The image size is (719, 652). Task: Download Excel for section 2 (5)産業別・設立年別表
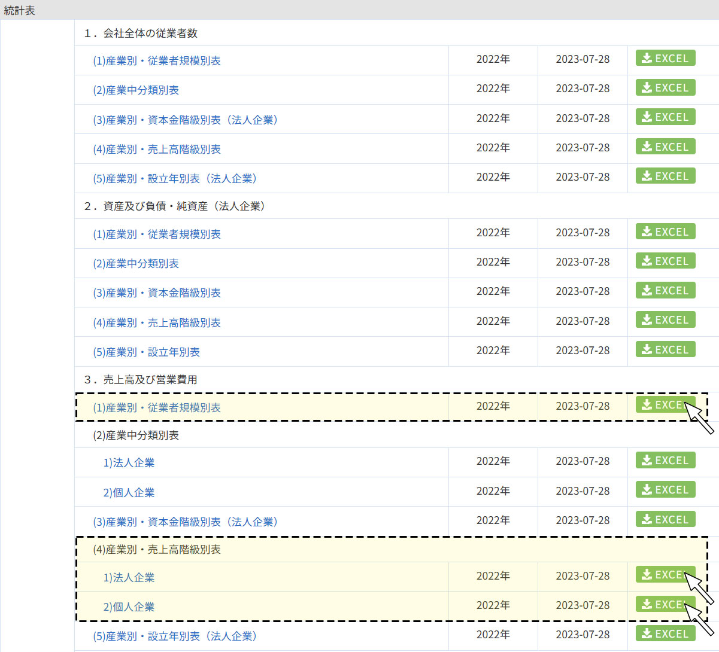(x=665, y=350)
